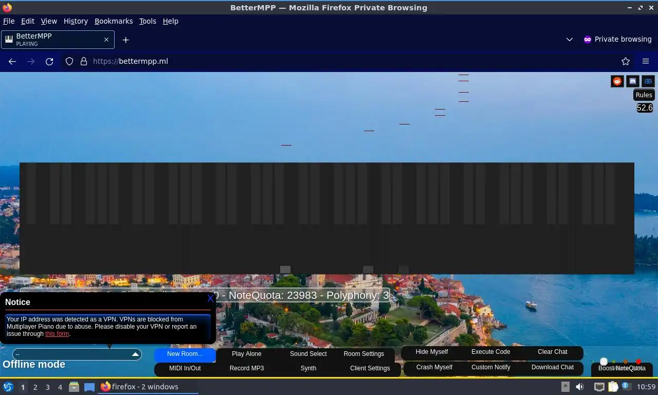Image resolution: width=658 pixels, height=395 pixels.
Task: Click Execute Code
Action: [491, 352]
